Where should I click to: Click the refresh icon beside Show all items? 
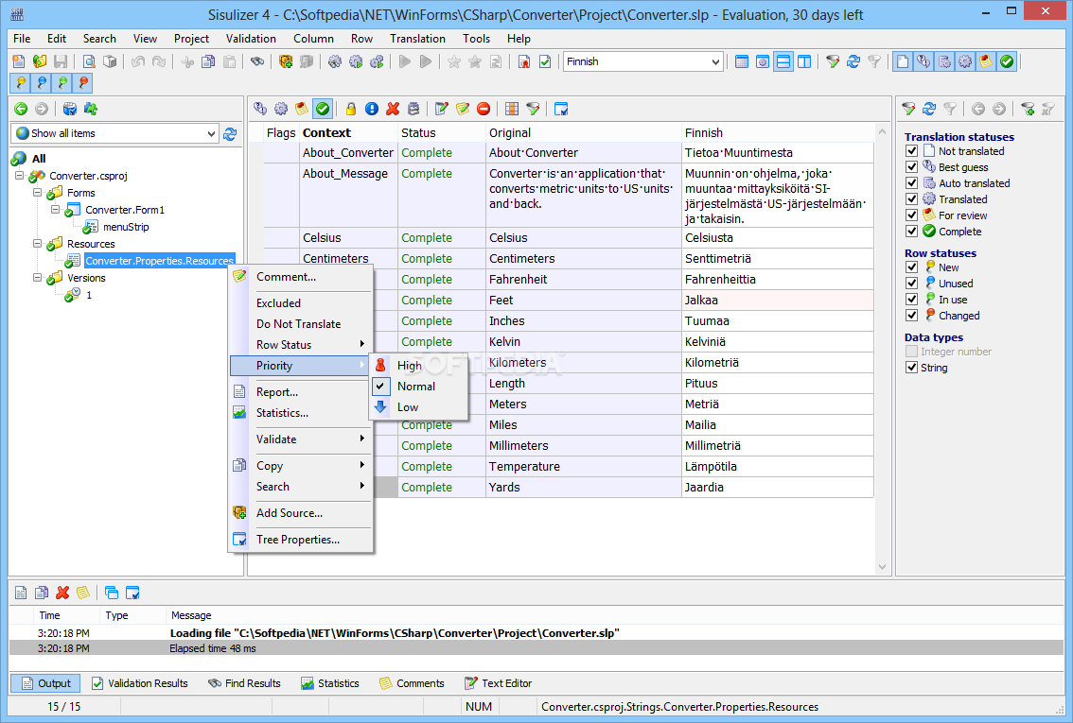pos(230,134)
